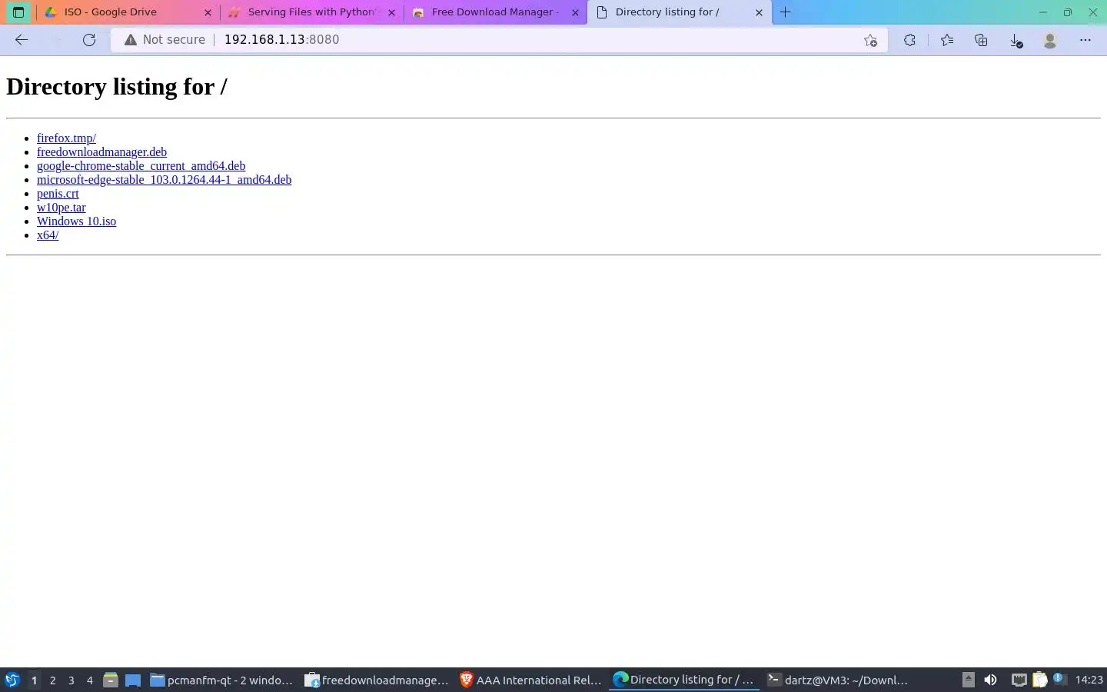This screenshot has height=692, width=1107.
Task: Close the Directory listing tab
Action: coord(759,12)
